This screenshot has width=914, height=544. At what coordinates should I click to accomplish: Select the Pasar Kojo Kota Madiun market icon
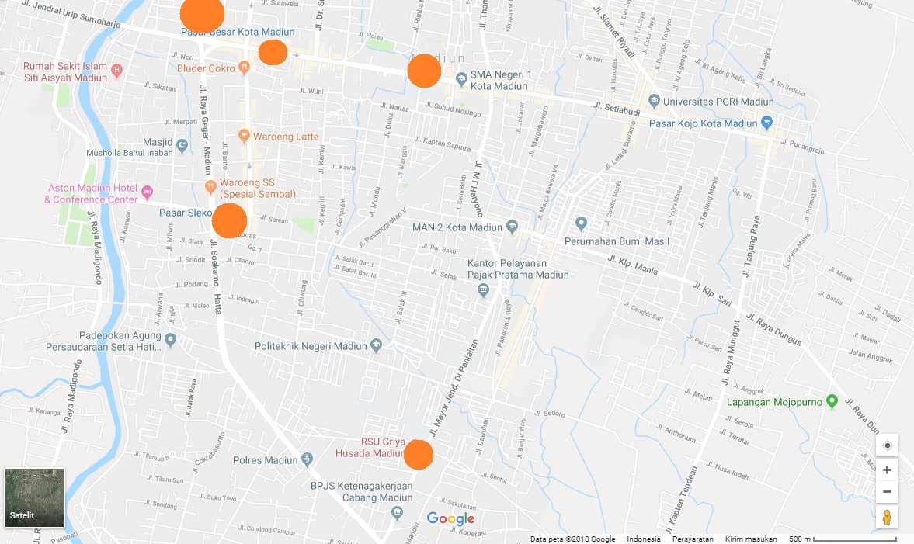tap(768, 123)
